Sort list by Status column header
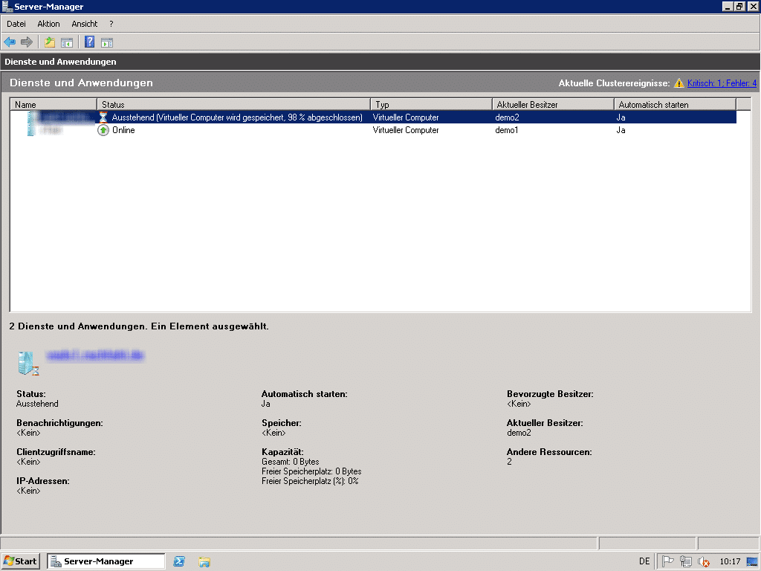This screenshot has width=761, height=571. pos(233,105)
